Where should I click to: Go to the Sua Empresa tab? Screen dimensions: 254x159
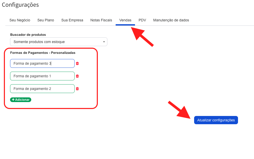[72, 20]
